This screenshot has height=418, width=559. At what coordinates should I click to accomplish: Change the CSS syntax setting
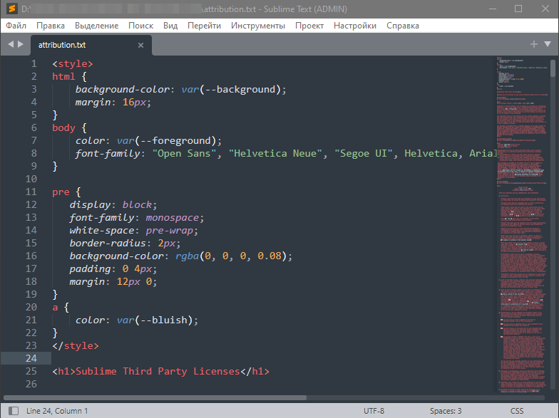pyautogui.click(x=517, y=411)
